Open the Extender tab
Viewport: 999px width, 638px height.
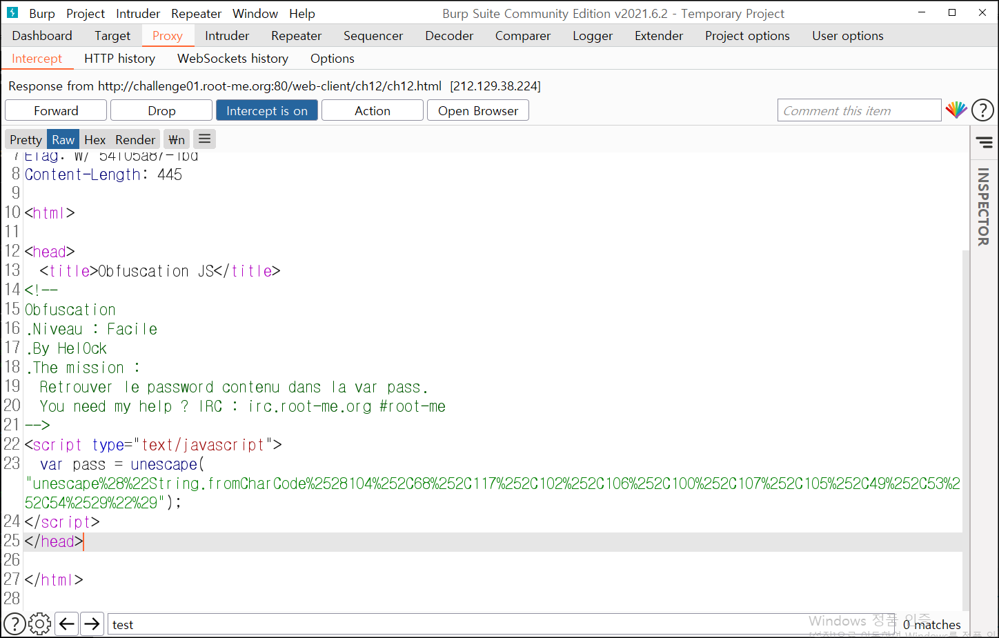[659, 36]
